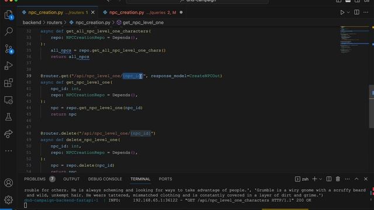Open Source Control view

click(x=9, y=48)
